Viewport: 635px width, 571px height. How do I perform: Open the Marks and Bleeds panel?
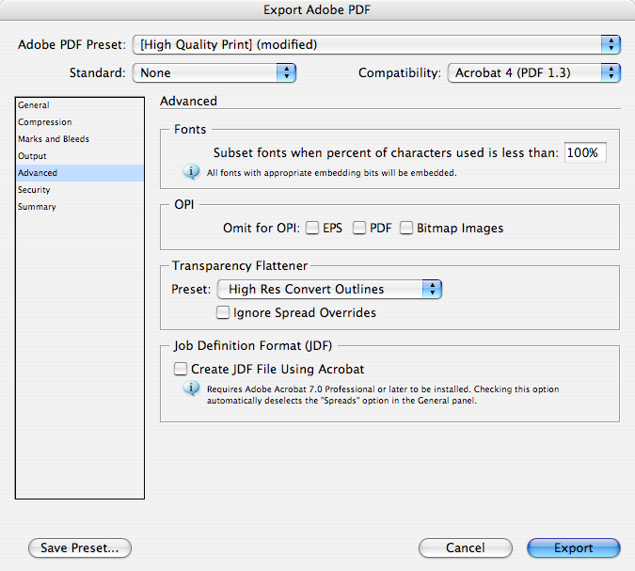coord(79,139)
